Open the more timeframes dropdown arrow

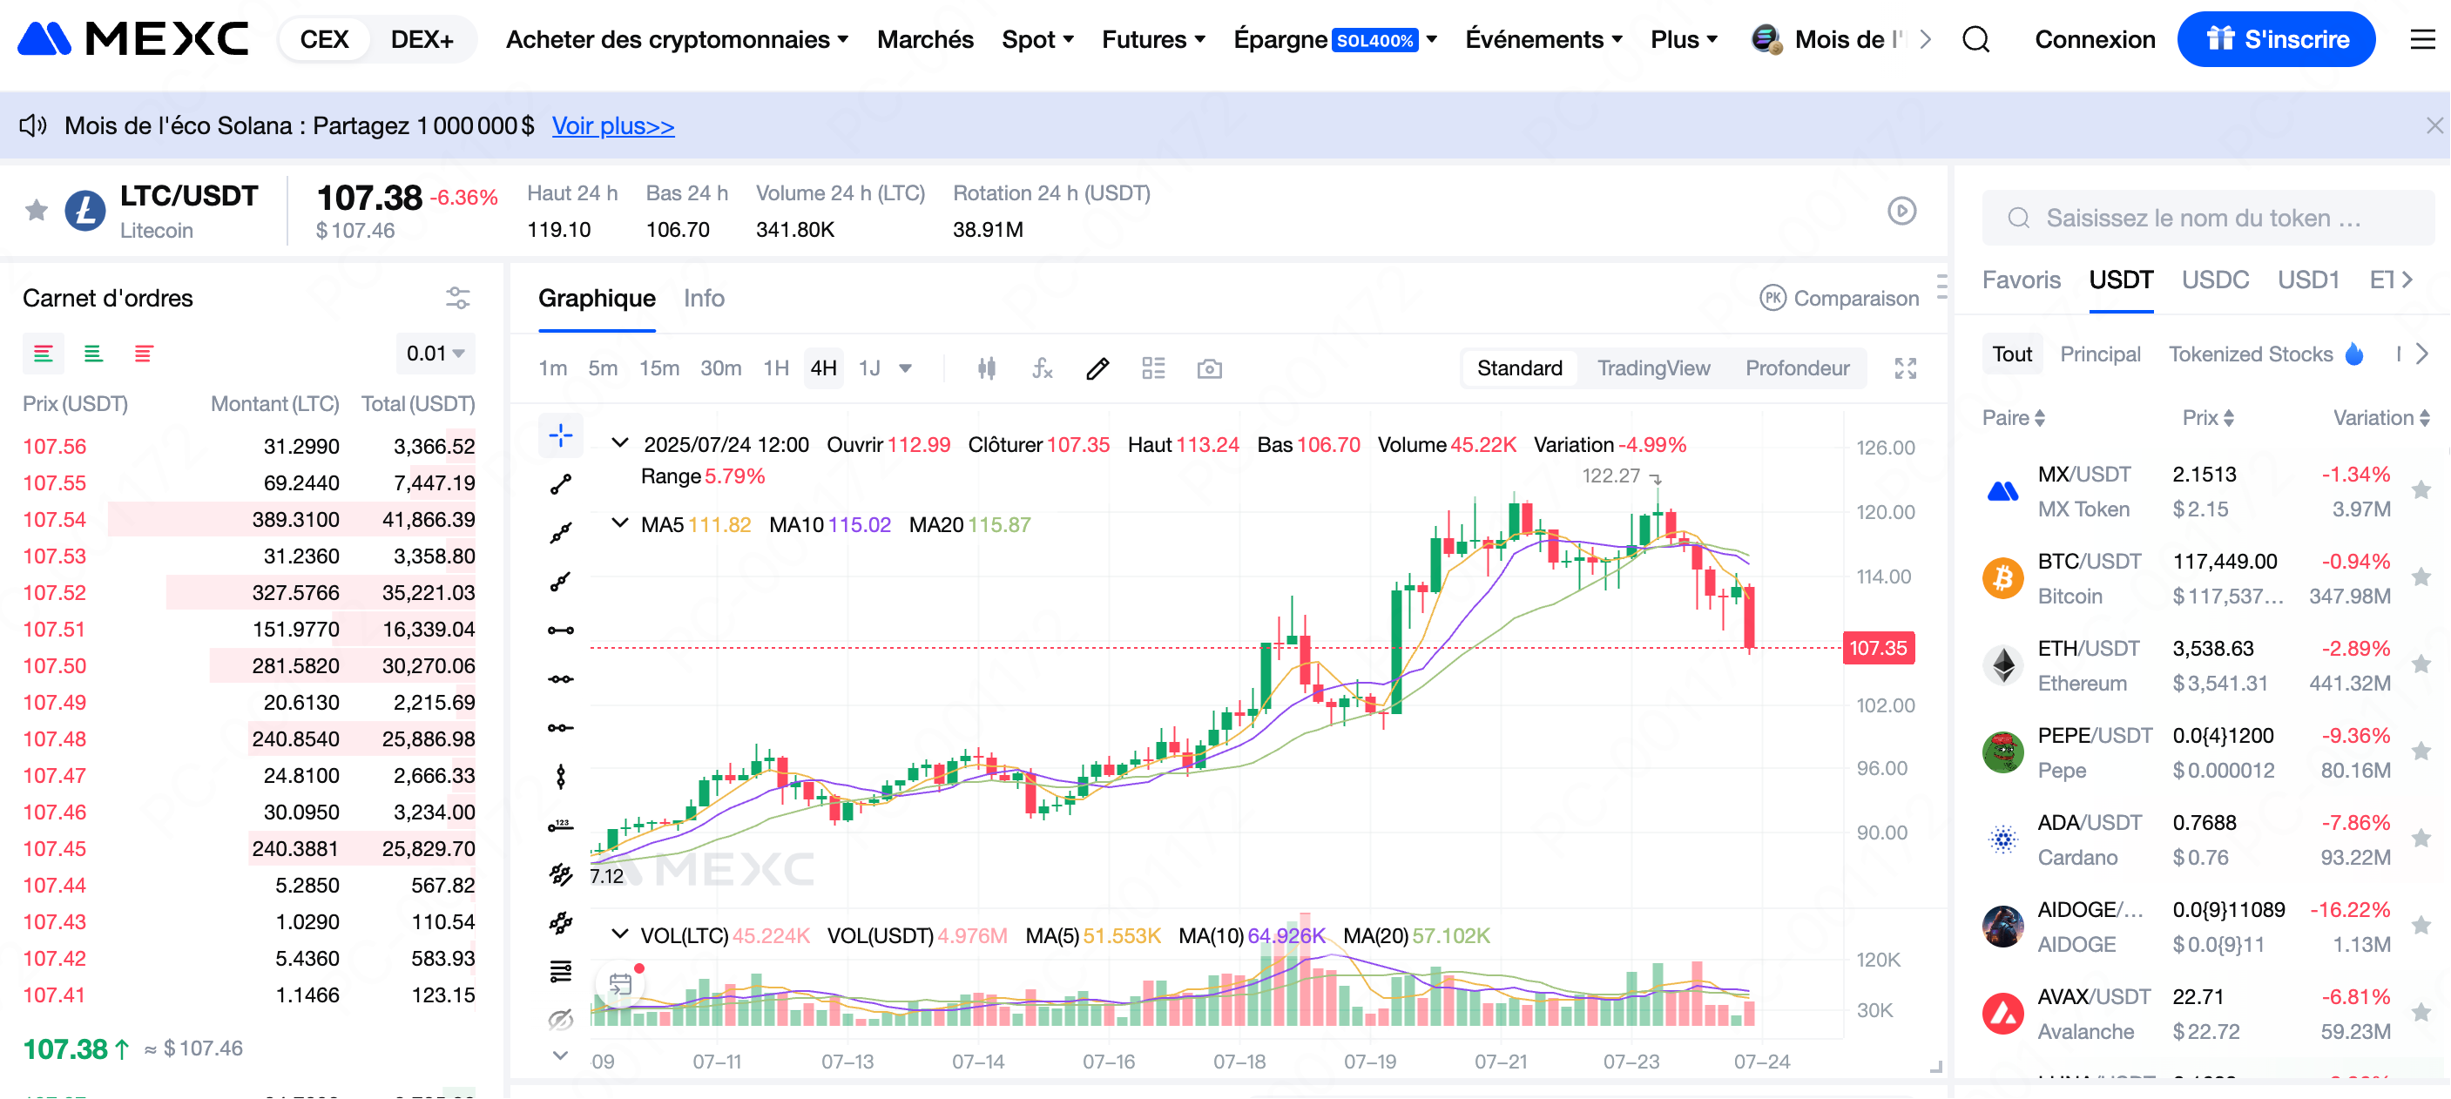906,368
